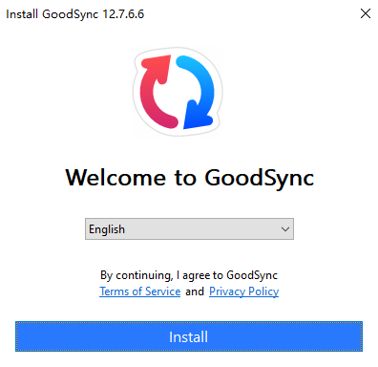This screenshot has width=378, height=367.
Task: Click the 'Welcome to GoodSync' heading
Action: click(190, 178)
